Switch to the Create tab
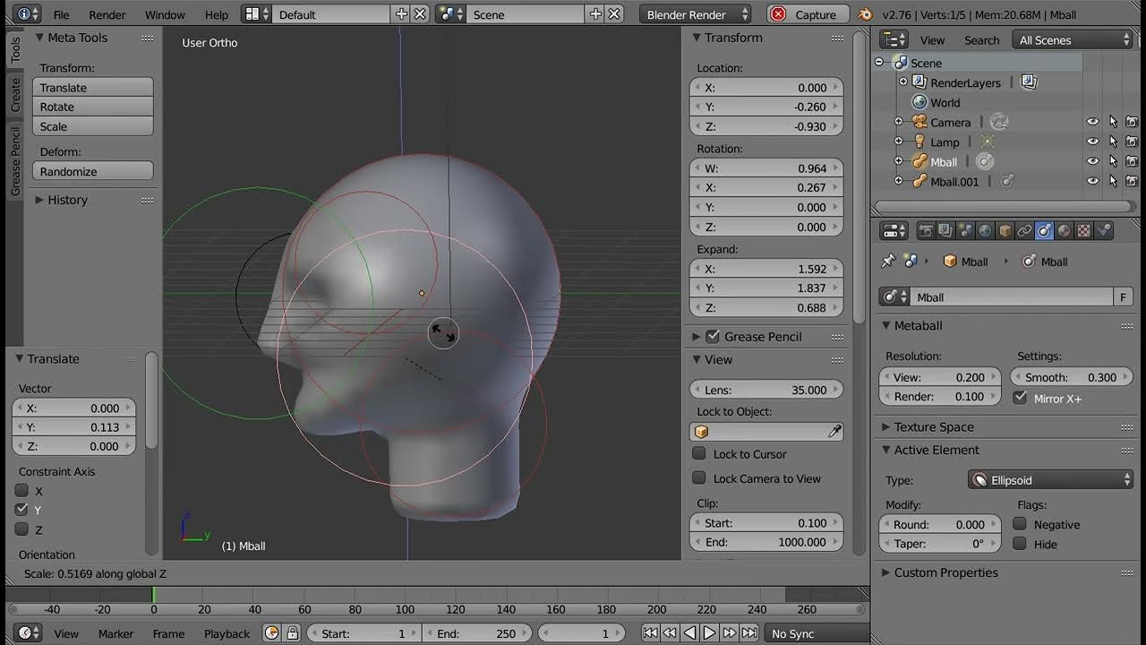Screen dimensions: 1146x645 coord(15,95)
